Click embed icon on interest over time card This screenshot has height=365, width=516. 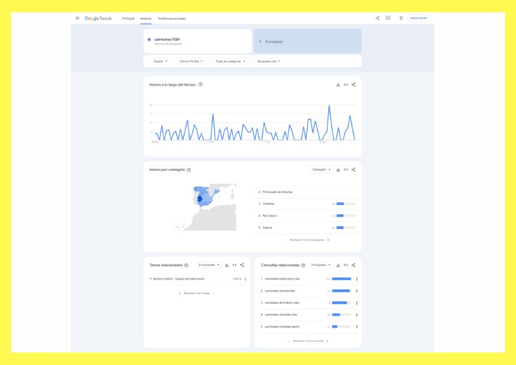pos(346,84)
